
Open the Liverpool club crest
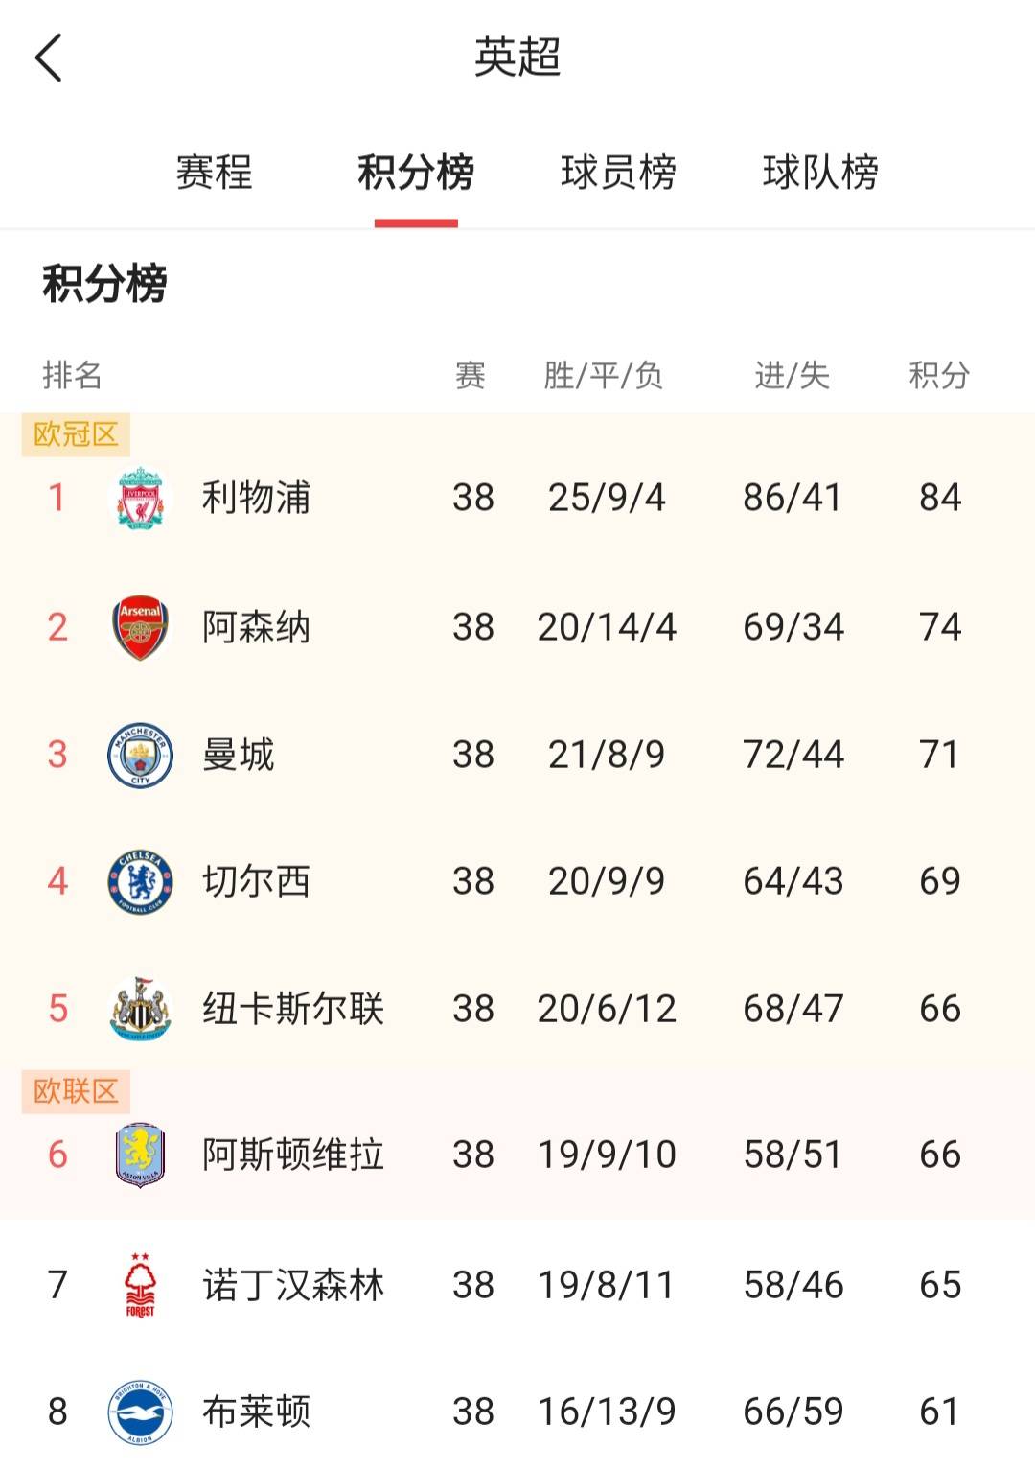[140, 498]
